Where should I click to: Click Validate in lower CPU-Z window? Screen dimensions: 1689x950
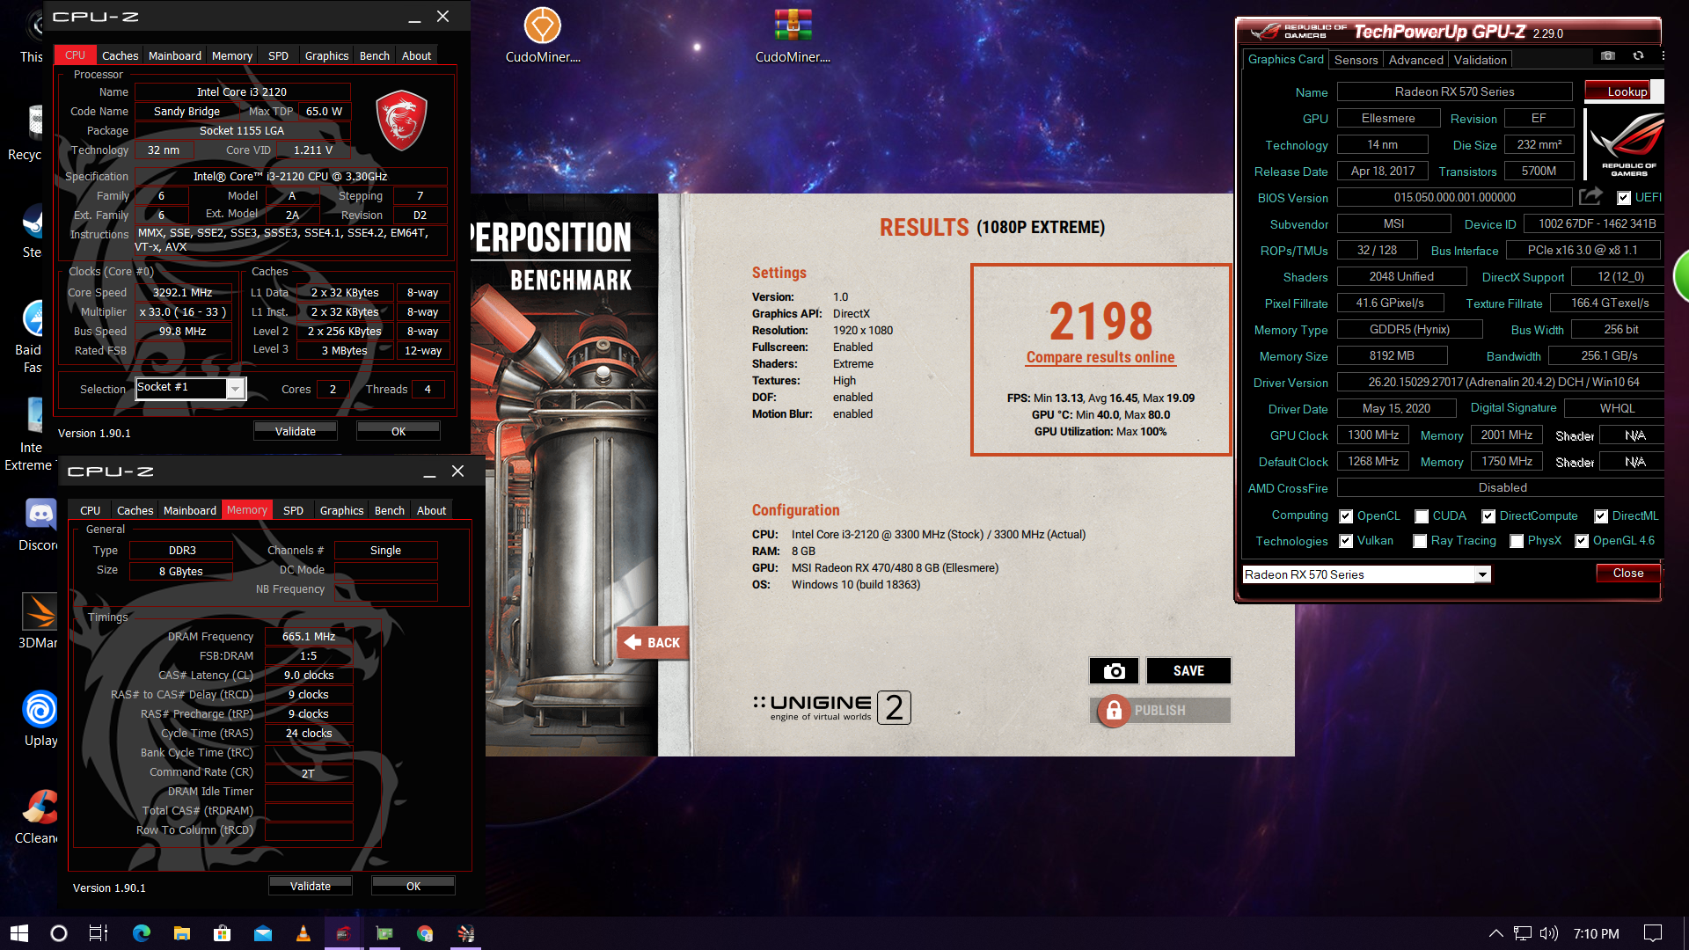(x=311, y=886)
